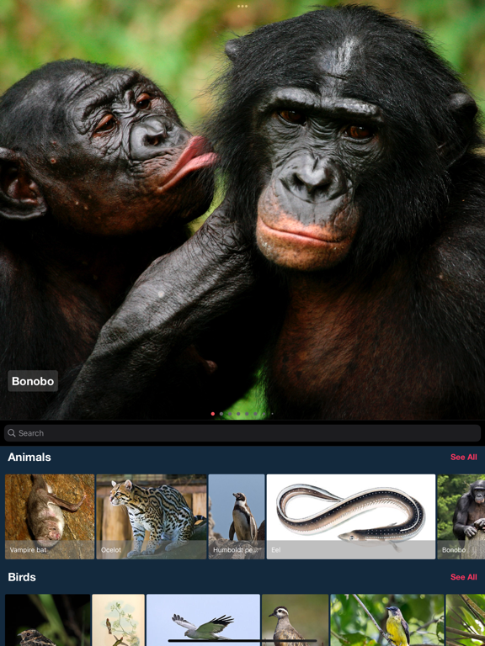Open the Bonobo card in the Animals row
The height and width of the screenshot is (646, 485).
pos(461,516)
